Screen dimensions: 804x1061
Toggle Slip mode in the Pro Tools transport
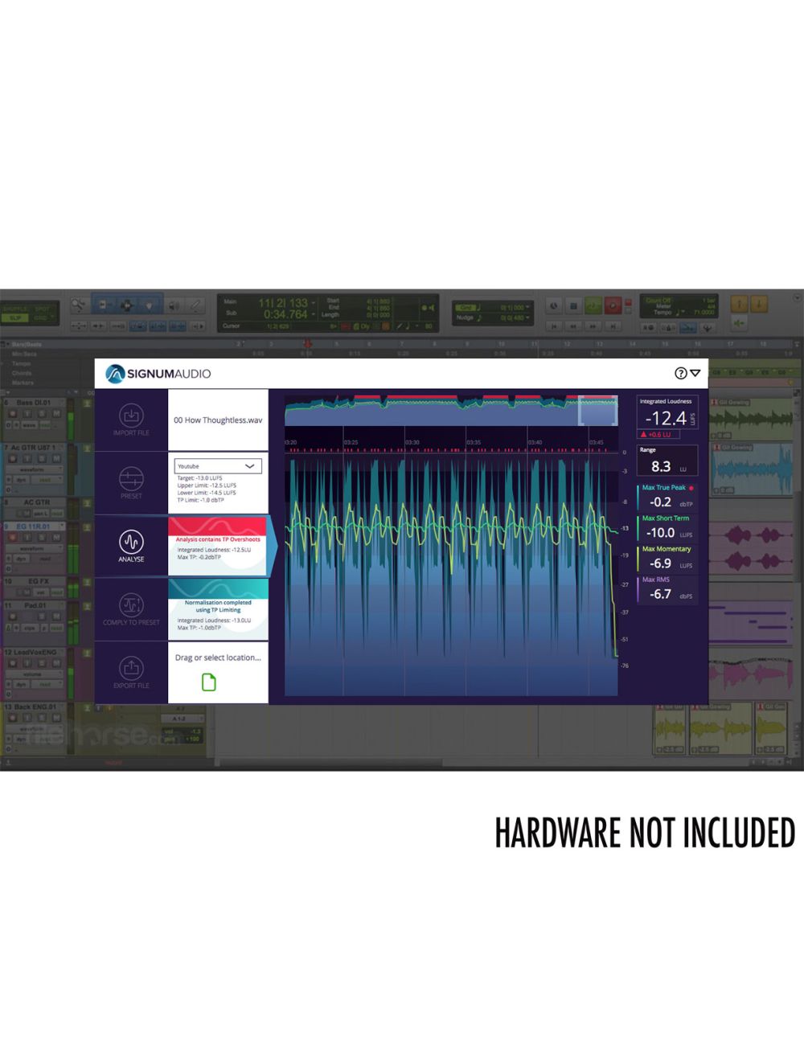coord(14,317)
